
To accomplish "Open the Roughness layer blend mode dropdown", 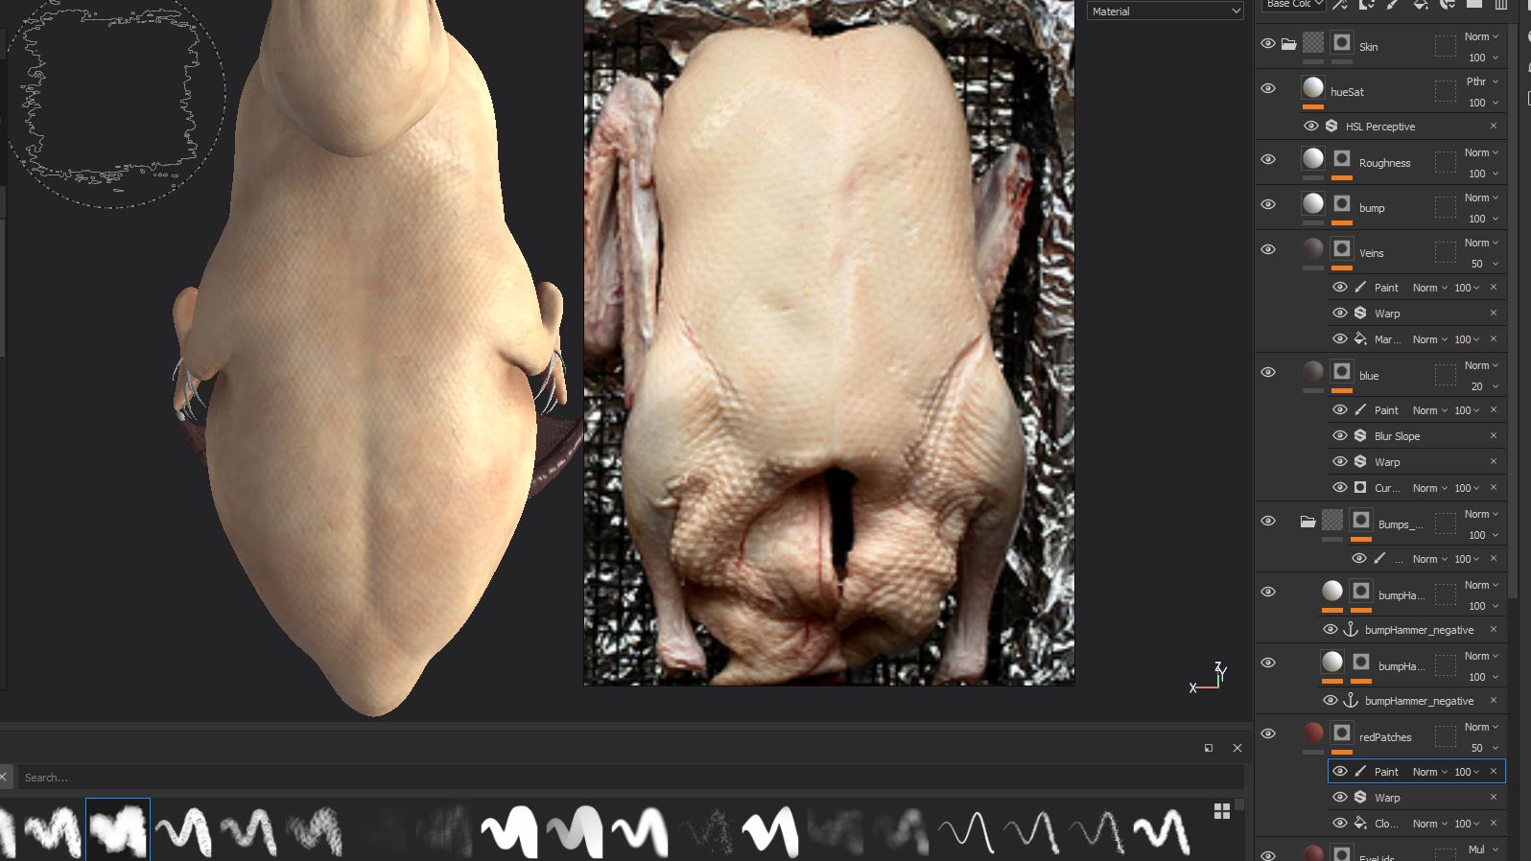I will [x=1481, y=152].
